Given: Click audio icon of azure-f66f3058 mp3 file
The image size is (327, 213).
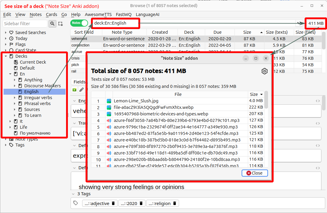Looking at the screenshot, I should (x=109, y=120).
